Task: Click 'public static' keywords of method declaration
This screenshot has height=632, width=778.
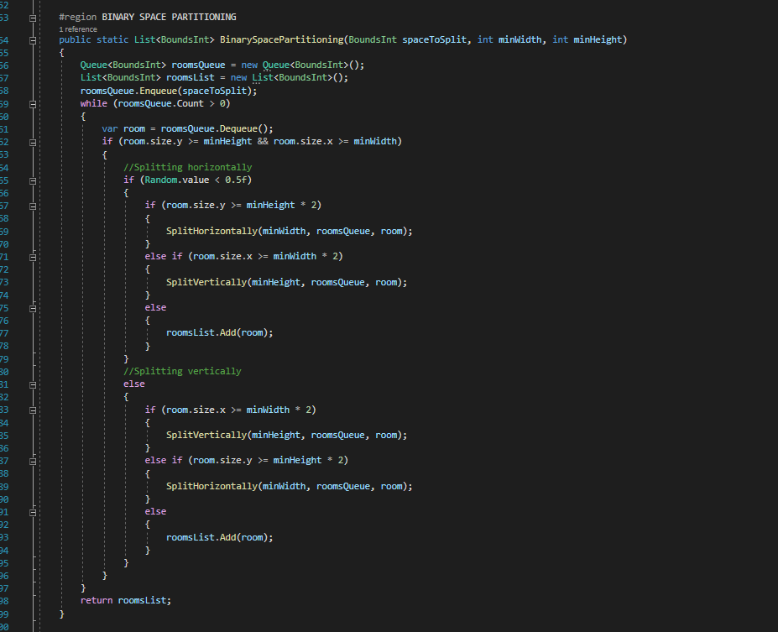Action: (94, 39)
